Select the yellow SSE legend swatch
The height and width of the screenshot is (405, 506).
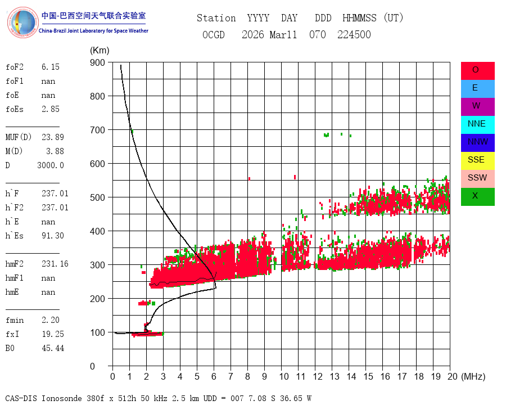(477, 161)
